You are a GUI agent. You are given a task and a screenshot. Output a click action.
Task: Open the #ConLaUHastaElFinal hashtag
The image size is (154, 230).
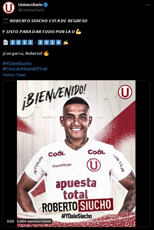(x=25, y=69)
